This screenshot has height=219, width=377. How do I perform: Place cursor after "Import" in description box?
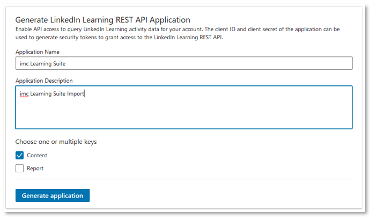85,94
